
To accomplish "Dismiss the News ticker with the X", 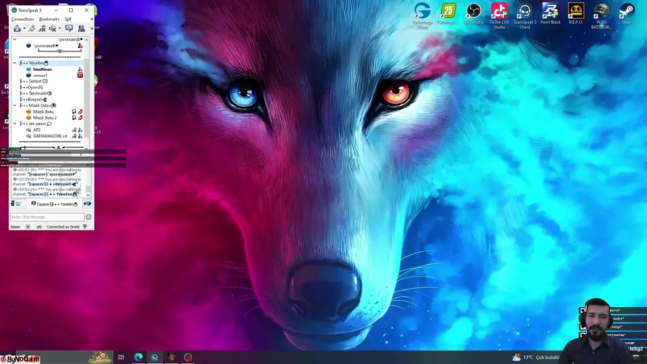I will pos(28,227).
